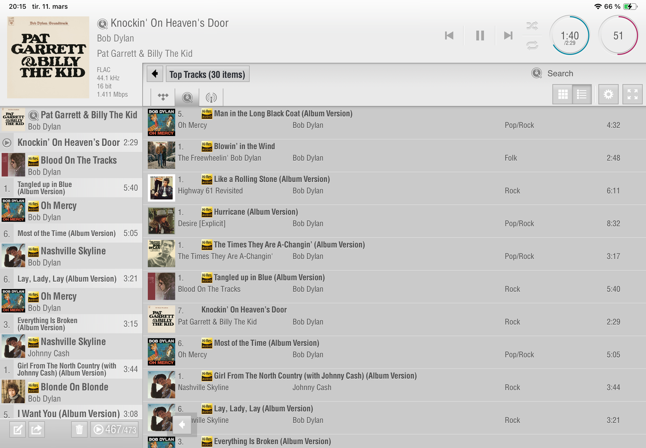Select Knockin' On Heaven's Door in Top Tracks

pos(394,319)
